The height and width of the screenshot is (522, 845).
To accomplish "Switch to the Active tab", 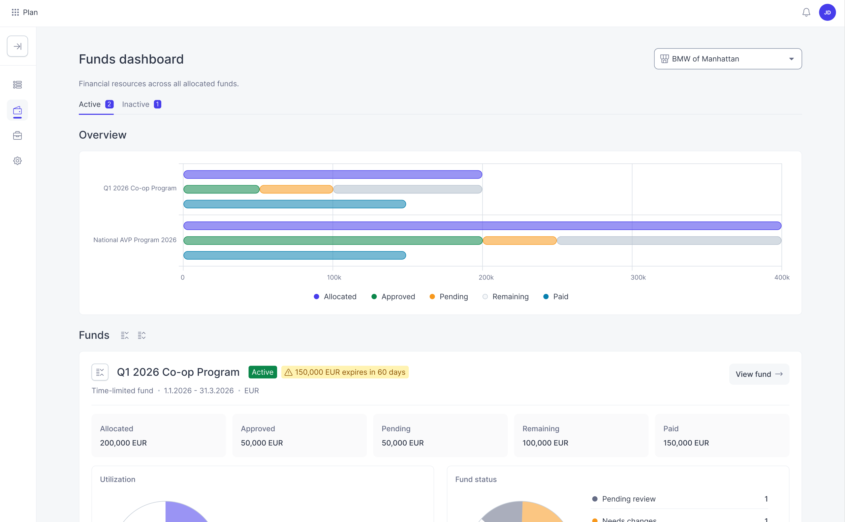I will point(96,104).
